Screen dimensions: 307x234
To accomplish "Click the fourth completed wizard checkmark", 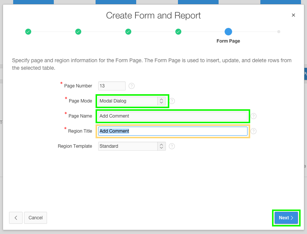I will point(178,32).
